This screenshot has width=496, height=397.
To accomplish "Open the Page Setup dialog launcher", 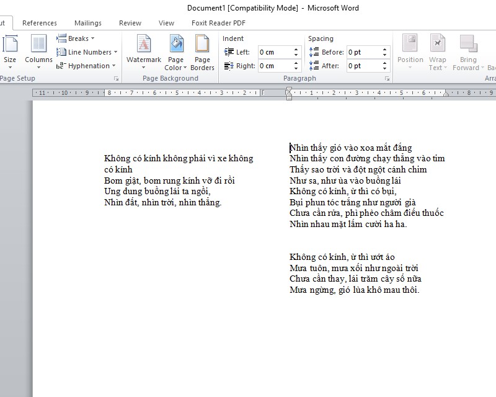I will pyautogui.click(x=116, y=79).
